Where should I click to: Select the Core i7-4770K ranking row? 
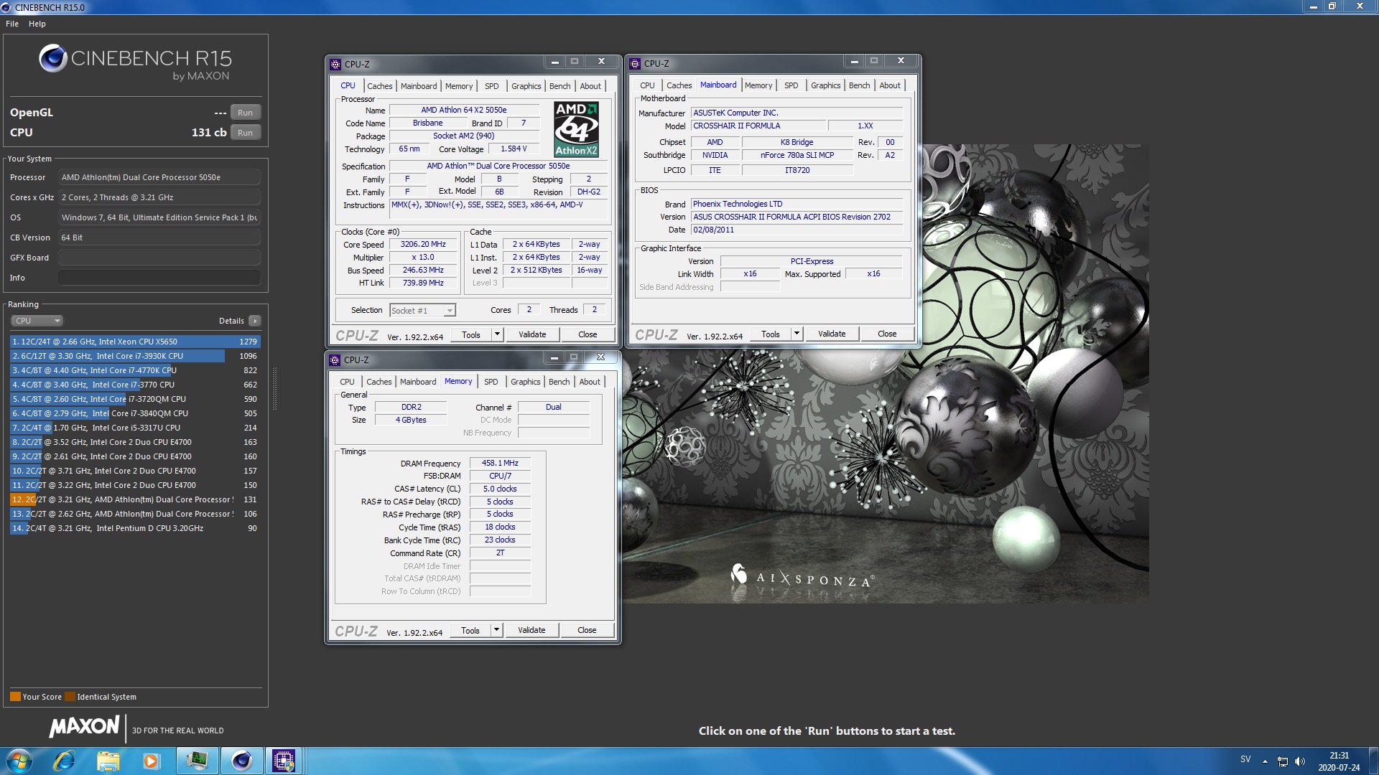(135, 370)
